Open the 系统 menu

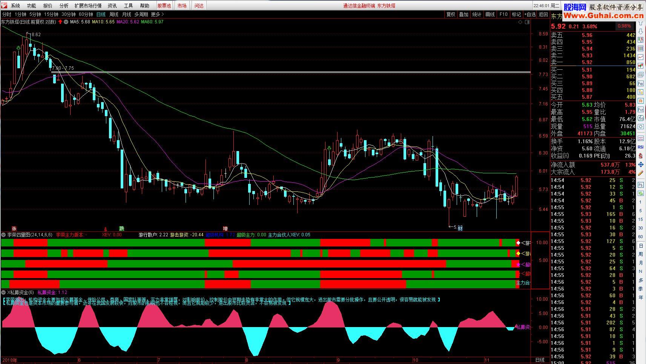(x=15, y=6)
